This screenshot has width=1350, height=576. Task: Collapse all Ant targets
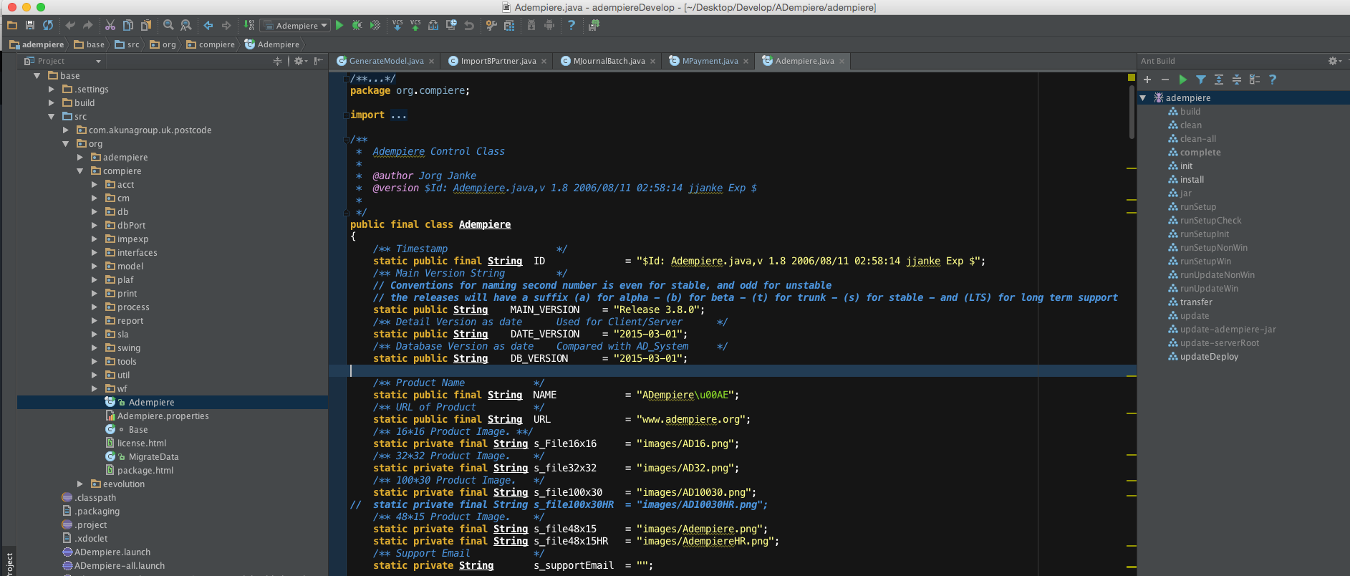1237,80
